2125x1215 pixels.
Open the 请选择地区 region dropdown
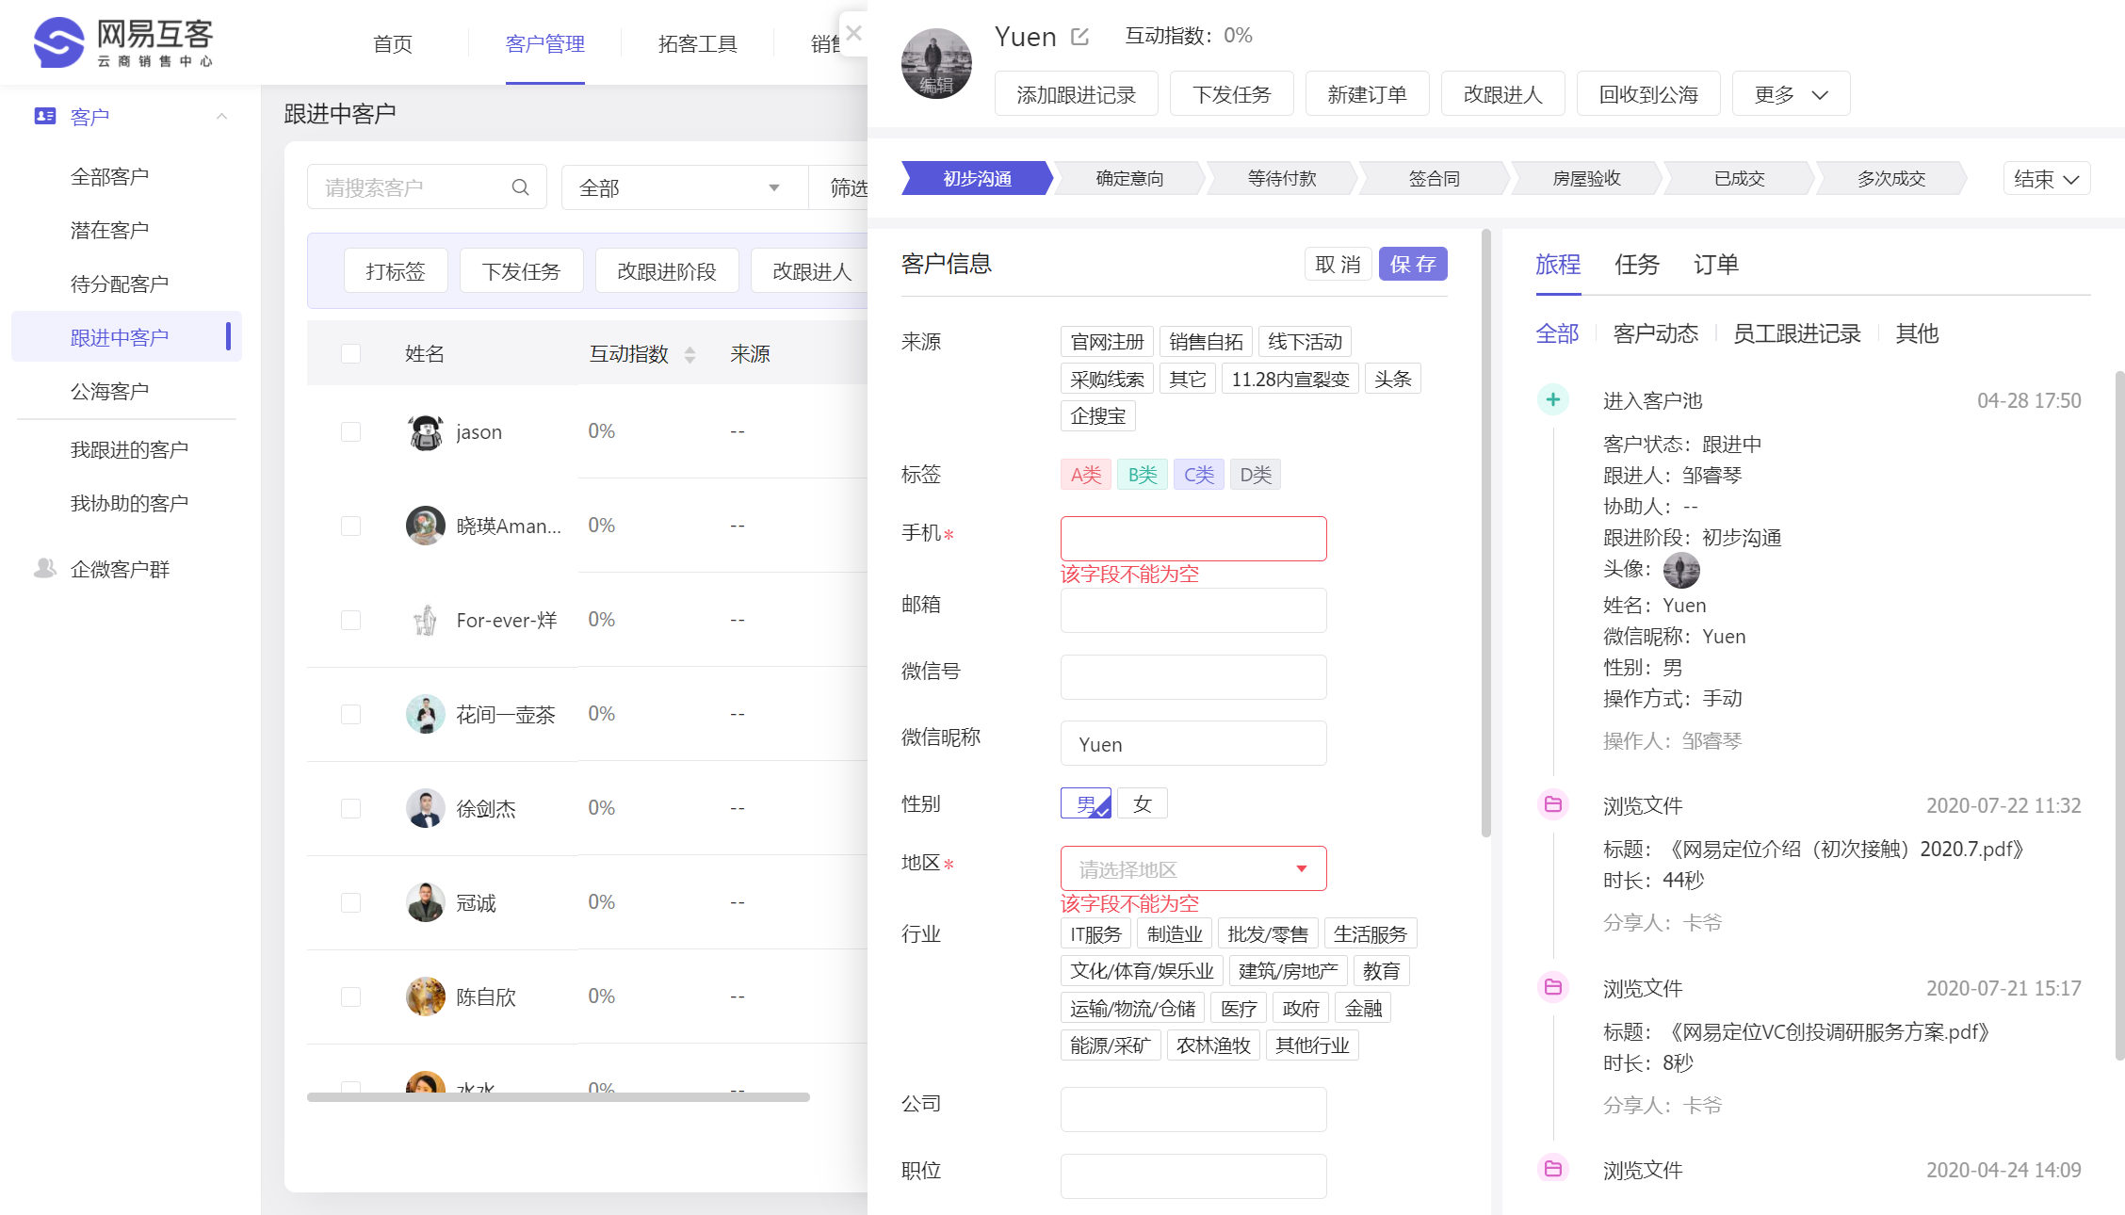pyautogui.click(x=1192, y=868)
